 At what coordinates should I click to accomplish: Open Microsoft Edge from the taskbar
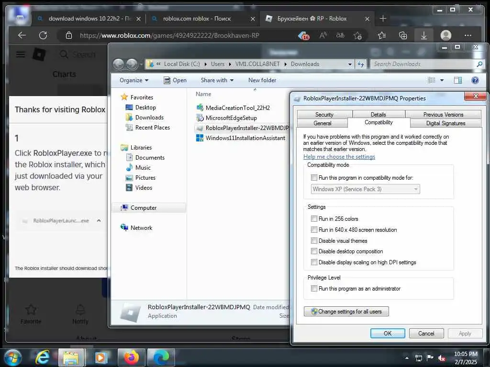(x=161, y=357)
